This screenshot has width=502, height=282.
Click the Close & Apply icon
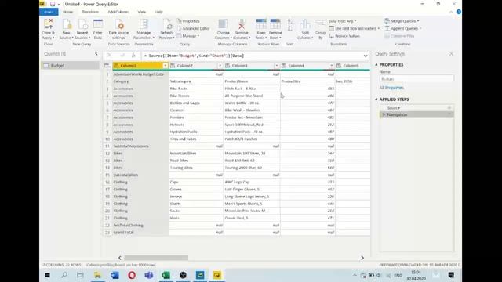click(49, 24)
